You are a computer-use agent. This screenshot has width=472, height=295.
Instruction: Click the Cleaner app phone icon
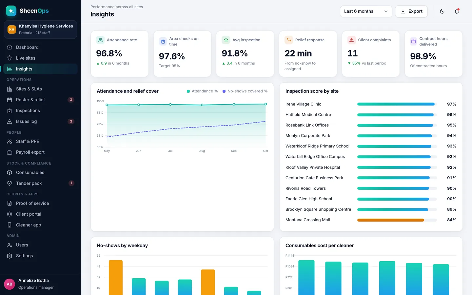tap(10, 225)
